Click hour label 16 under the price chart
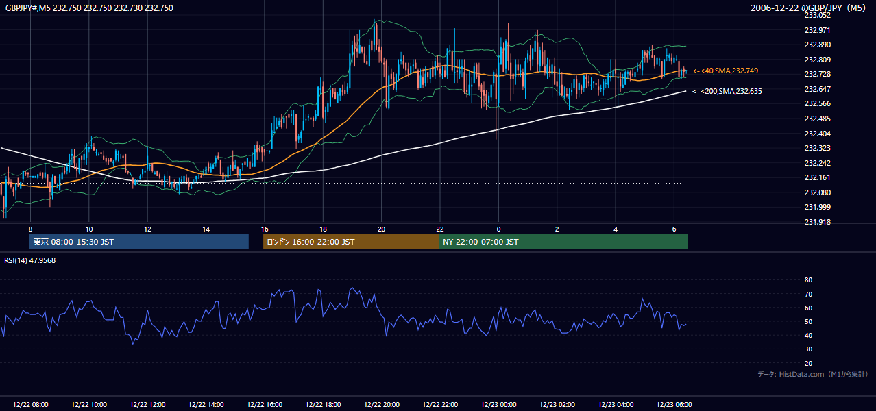The width and height of the screenshot is (876, 411). click(x=265, y=229)
